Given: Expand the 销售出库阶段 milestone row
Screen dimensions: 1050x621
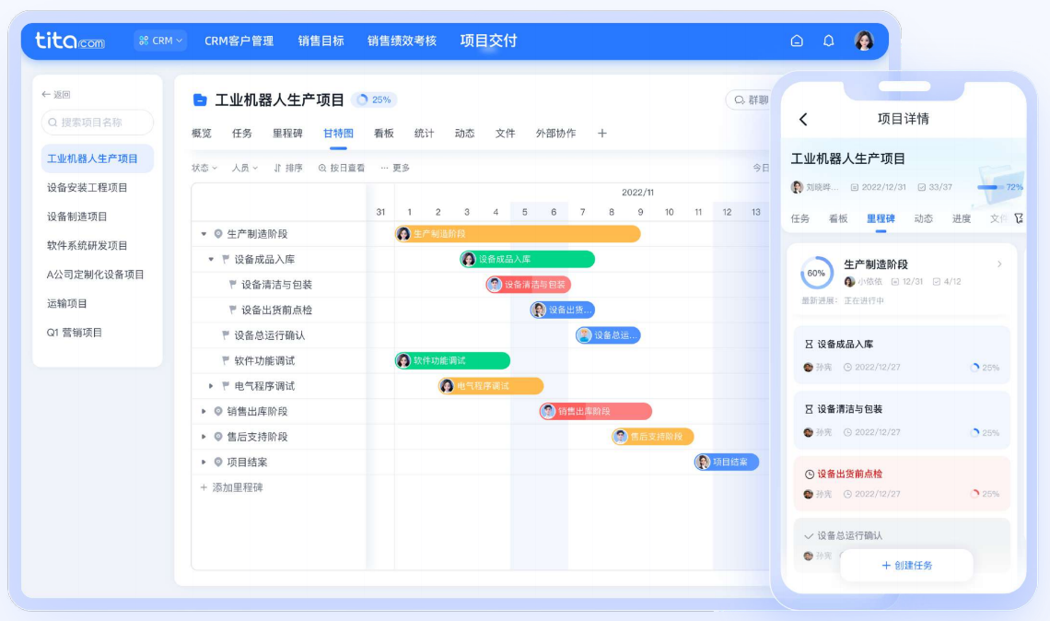Looking at the screenshot, I should (204, 411).
